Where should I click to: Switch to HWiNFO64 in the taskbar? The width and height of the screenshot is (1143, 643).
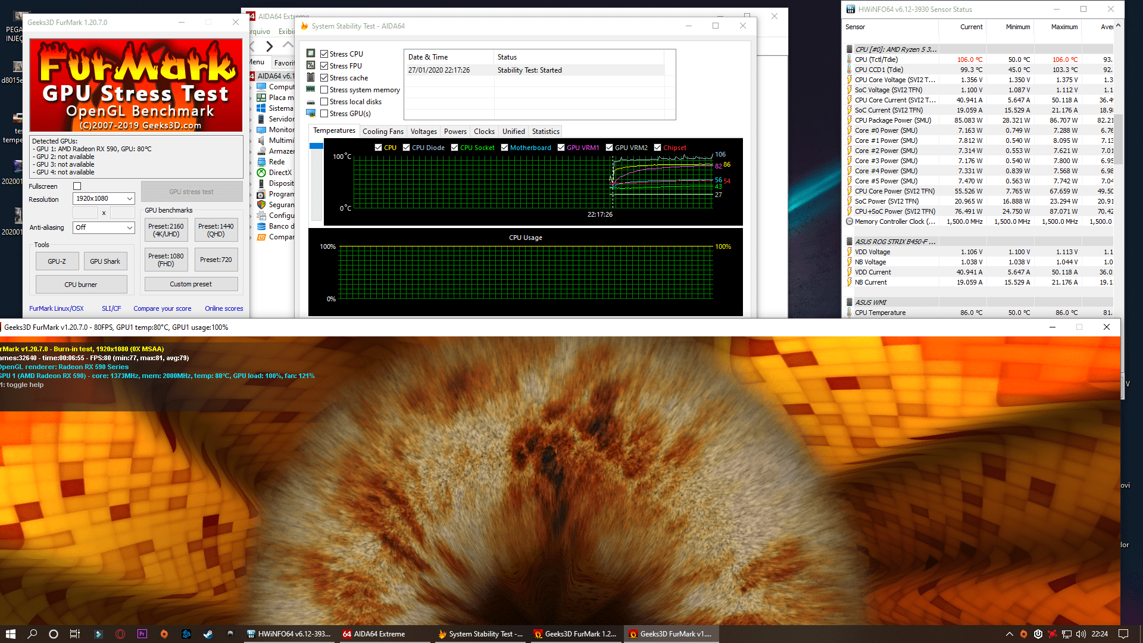tap(290, 634)
